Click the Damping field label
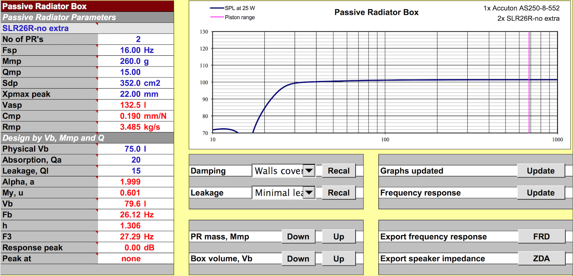Screen dimensions: 574x276 [x=208, y=171]
